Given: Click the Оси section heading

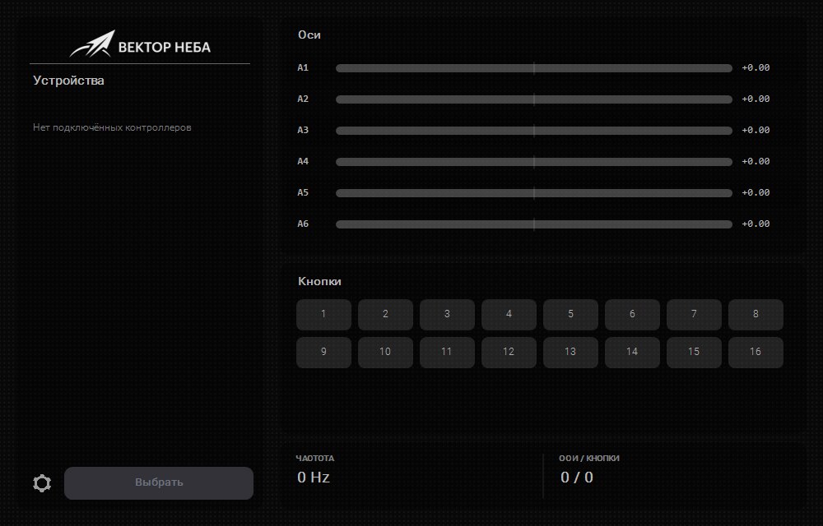Looking at the screenshot, I should click(309, 35).
